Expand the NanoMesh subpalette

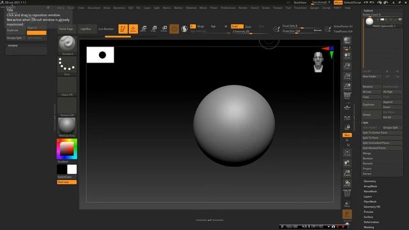(x=370, y=192)
